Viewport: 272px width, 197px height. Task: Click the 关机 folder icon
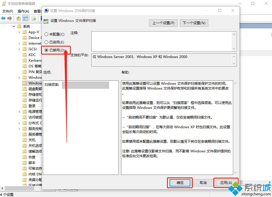pos(25,140)
